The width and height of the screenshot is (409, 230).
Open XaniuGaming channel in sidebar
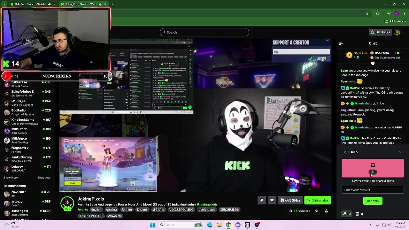click(x=27, y=159)
